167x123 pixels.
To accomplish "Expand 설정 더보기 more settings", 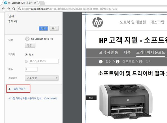I will point(20,89).
